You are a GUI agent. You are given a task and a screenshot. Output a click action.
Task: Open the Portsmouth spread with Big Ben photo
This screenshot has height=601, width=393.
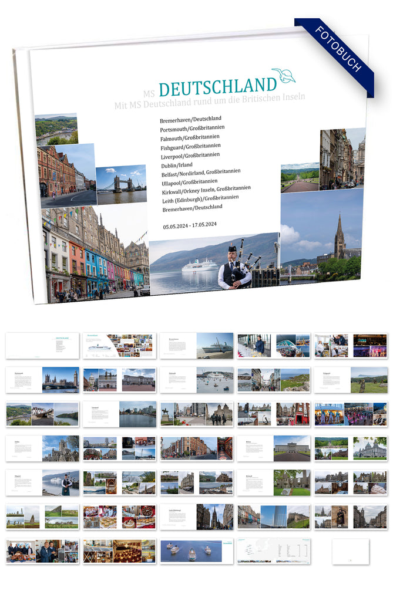point(42,380)
